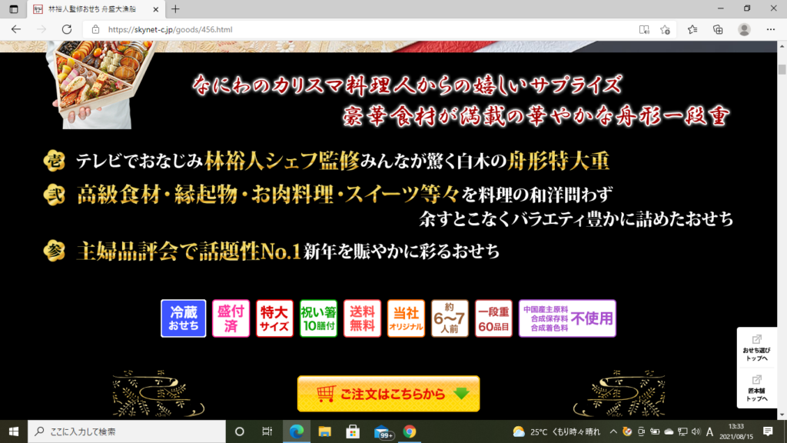Open Edge Settings and more menu
The height and width of the screenshot is (443, 787).
(771, 30)
